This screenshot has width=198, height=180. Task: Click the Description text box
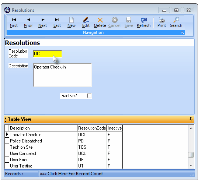pos(62,75)
